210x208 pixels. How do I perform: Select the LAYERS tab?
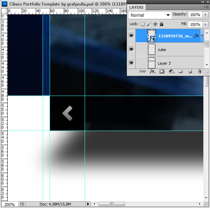[136, 7]
